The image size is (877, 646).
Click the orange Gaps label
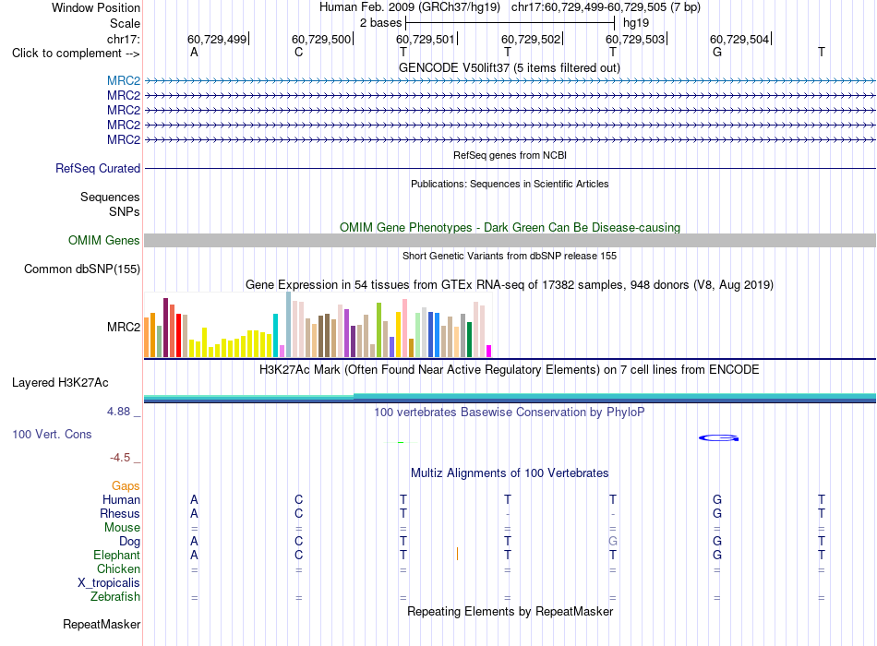tap(126, 486)
